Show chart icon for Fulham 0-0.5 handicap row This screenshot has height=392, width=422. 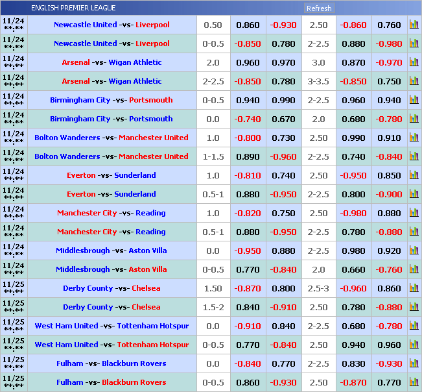[414, 383]
